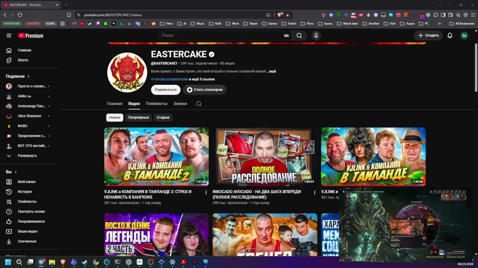Screen dimensions: 478x268
Task: Open the Gmail bookmark icon
Action: point(74,23)
